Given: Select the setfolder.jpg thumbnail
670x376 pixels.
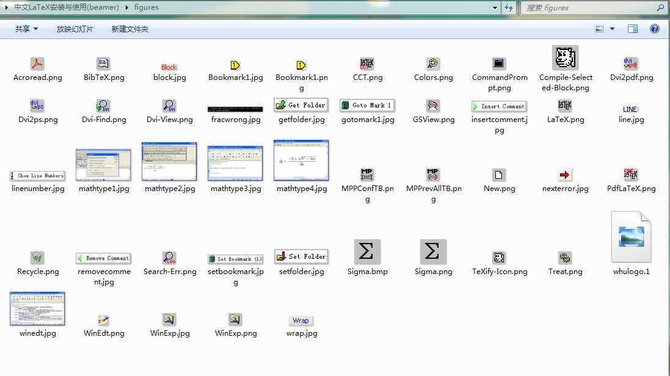Looking at the screenshot, I should (x=301, y=256).
